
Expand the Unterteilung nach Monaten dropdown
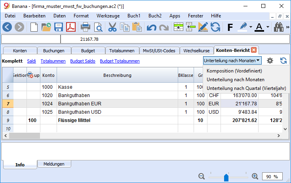[232, 61]
